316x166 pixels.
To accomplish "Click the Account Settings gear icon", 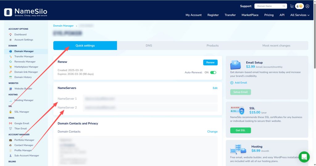I will point(11,40).
